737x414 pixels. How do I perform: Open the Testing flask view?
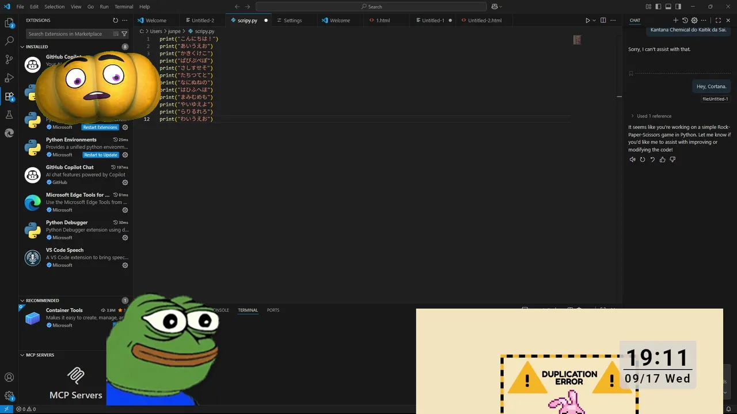click(9, 114)
